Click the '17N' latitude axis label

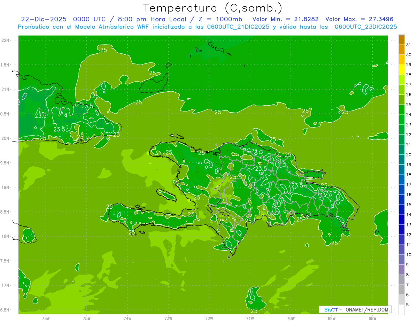(5, 285)
